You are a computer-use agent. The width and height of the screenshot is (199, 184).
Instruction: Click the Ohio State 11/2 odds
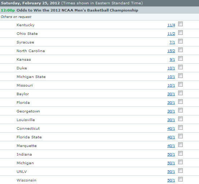(171, 34)
